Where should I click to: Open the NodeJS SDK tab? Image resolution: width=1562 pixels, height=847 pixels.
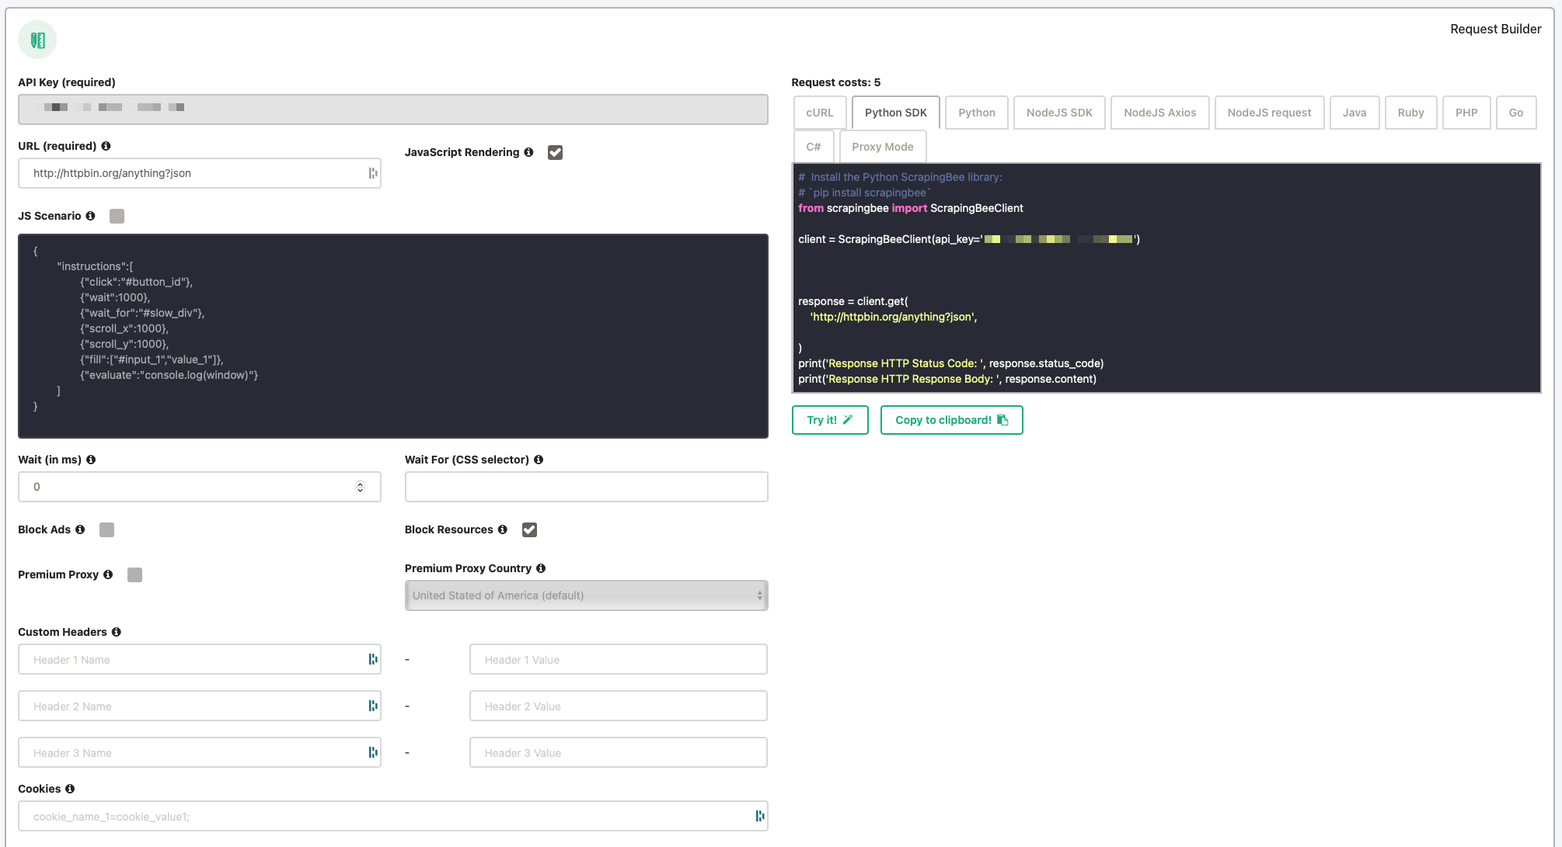point(1059,113)
